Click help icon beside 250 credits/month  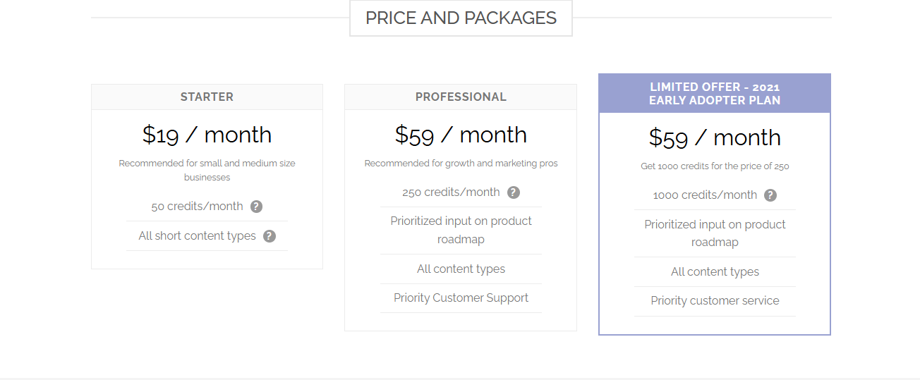click(514, 192)
